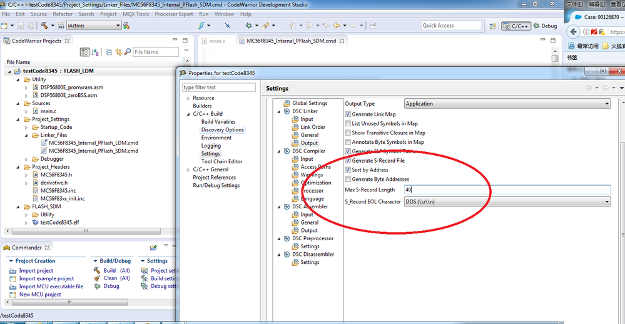Collapse the DSC Linker tool group

point(279,111)
